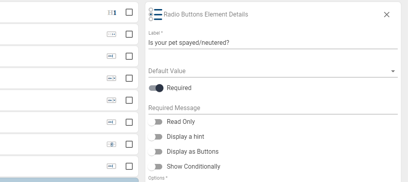Click the number field element icon
This screenshot has height=182, width=408.
click(x=111, y=34)
